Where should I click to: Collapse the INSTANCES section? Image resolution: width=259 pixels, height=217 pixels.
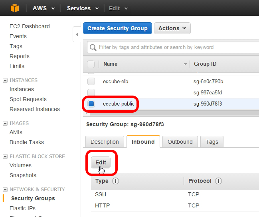[5, 80]
